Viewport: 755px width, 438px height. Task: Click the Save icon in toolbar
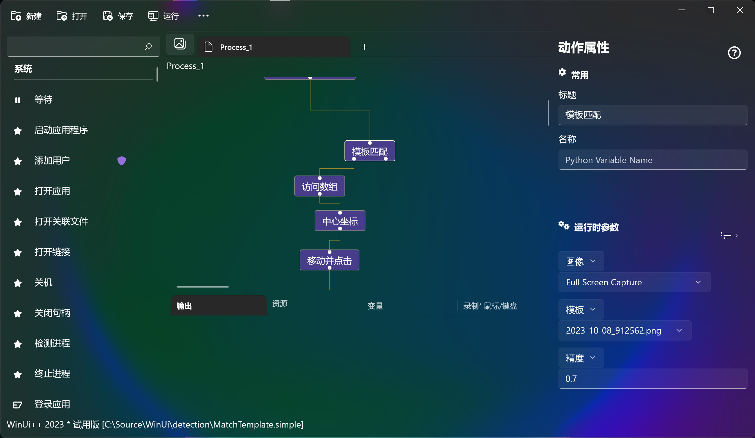click(x=108, y=16)
